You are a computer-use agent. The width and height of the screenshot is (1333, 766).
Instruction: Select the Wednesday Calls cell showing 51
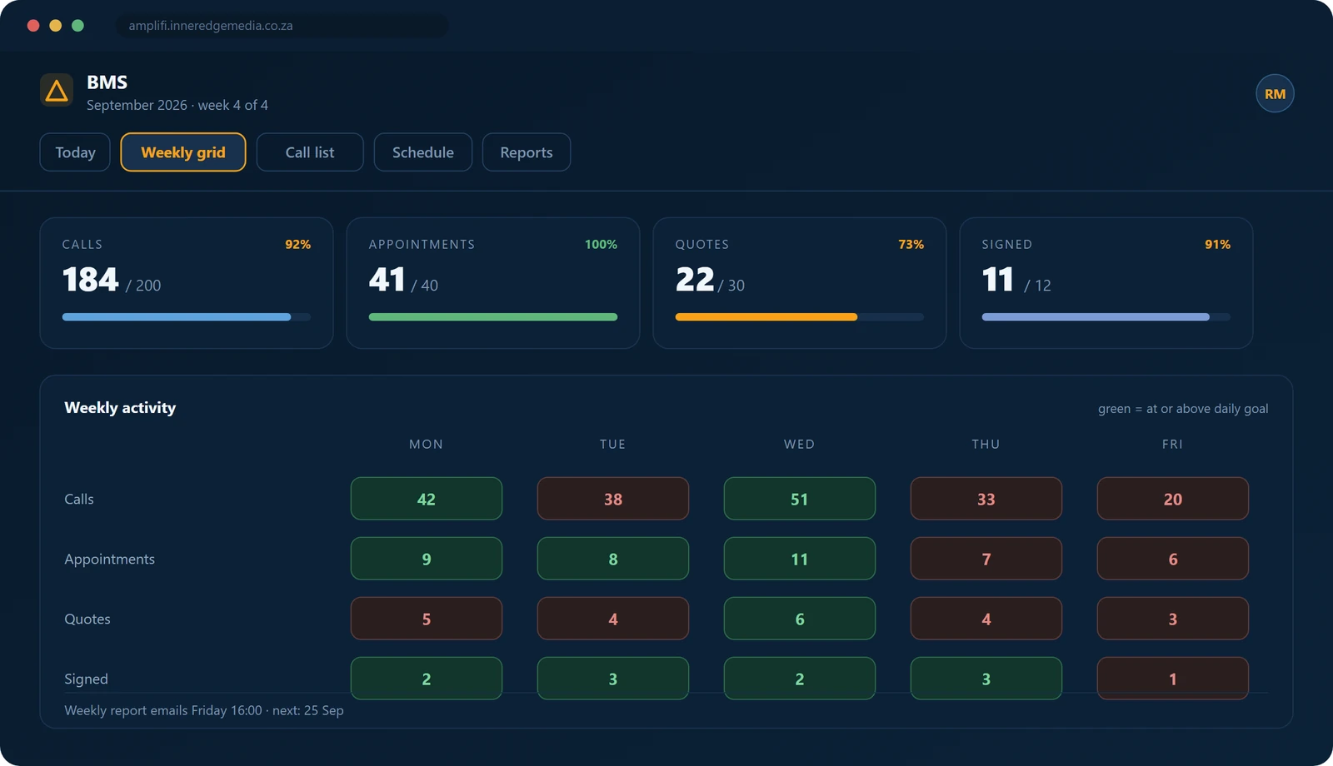coord(800,499)
